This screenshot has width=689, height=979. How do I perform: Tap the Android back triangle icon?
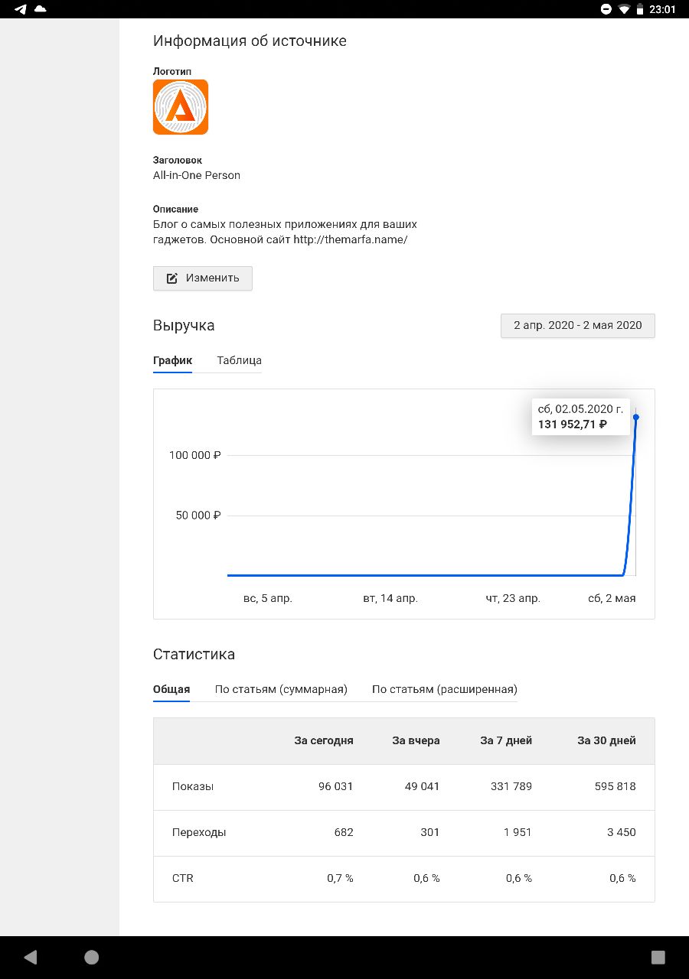click(x=31, y=957)
